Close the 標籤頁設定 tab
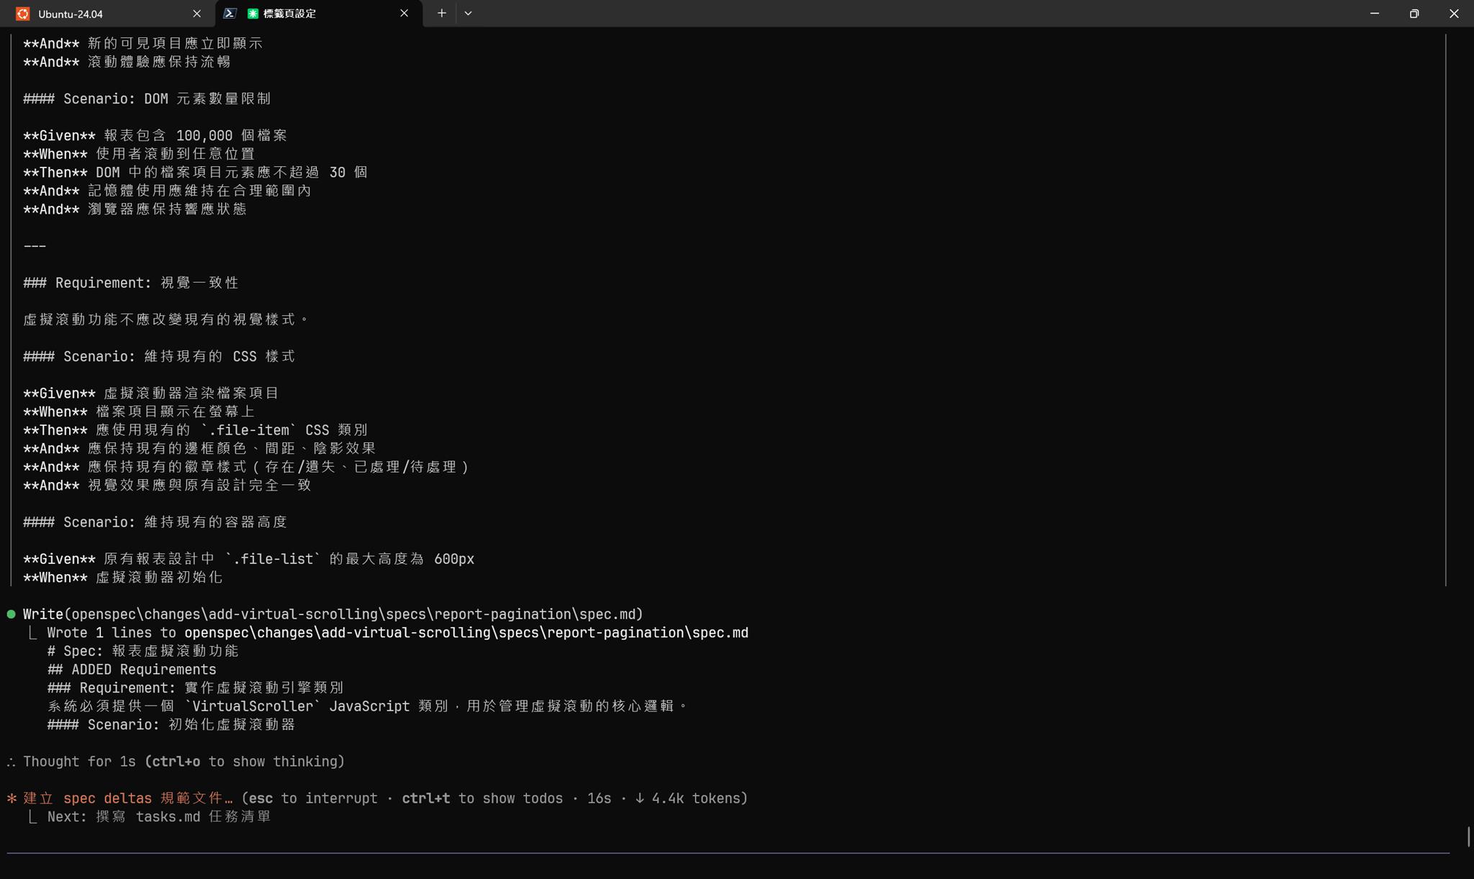The image size is (1474, 879). point(404,14)
